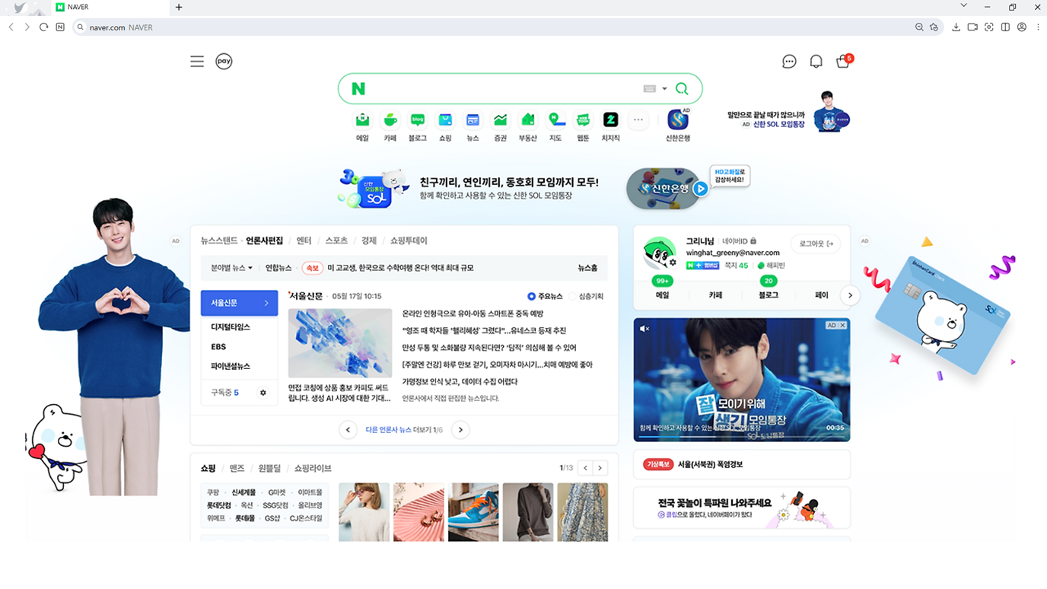Close the video ad with X

pyautogui.click(x=842, y=325)
